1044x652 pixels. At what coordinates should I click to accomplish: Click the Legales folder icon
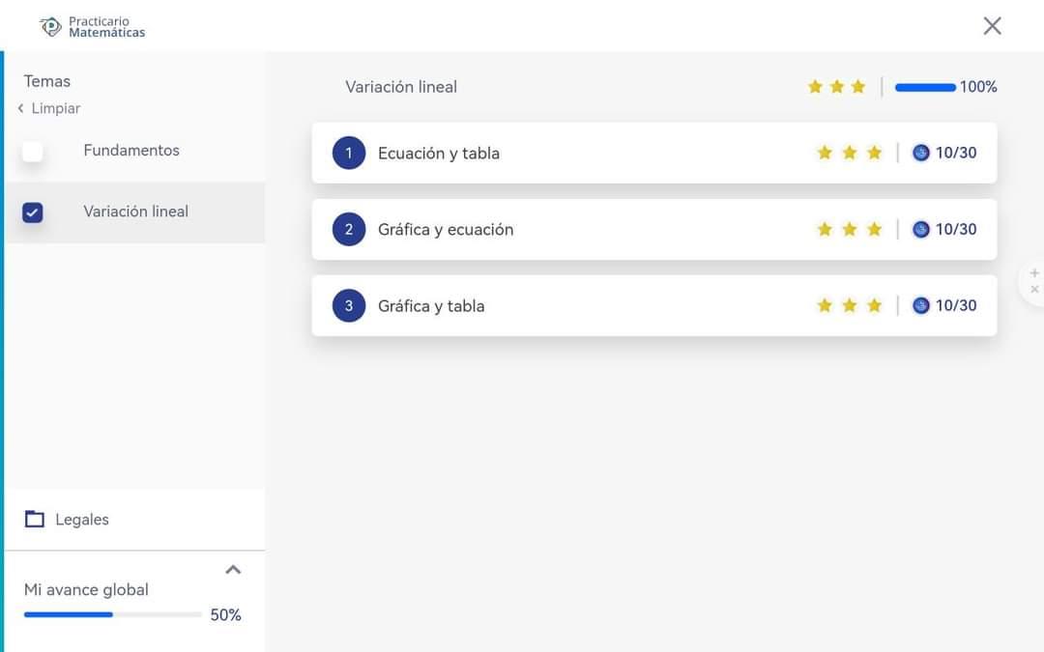tap(35, 519)
